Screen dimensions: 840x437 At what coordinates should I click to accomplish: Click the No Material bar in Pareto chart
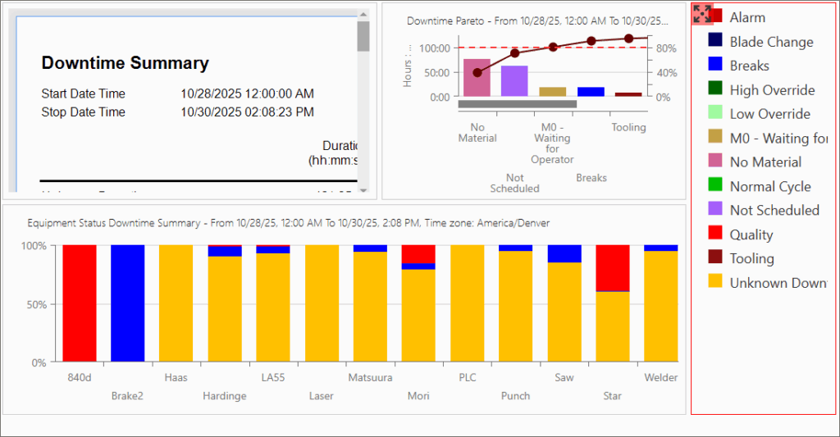477,78
